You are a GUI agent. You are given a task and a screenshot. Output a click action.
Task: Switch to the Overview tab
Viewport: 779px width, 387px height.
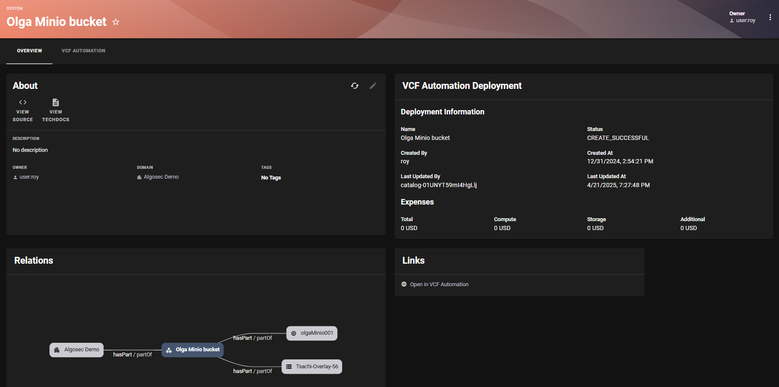(29, 51)
